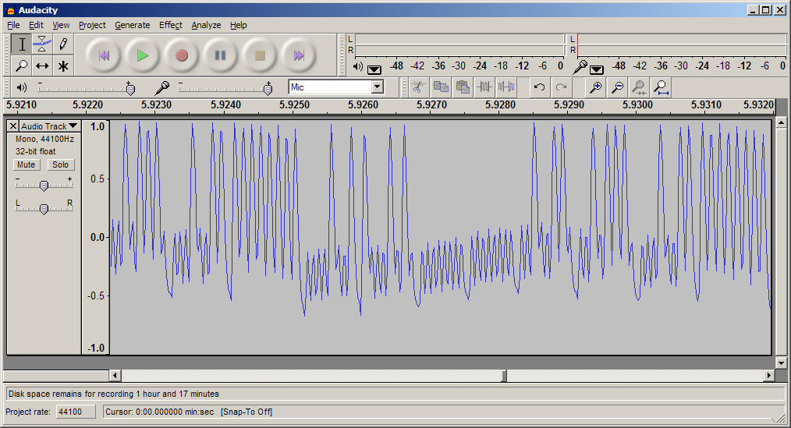Open the Generate menu
Viewport: 791px width, 428px height.
pos(132,25)
